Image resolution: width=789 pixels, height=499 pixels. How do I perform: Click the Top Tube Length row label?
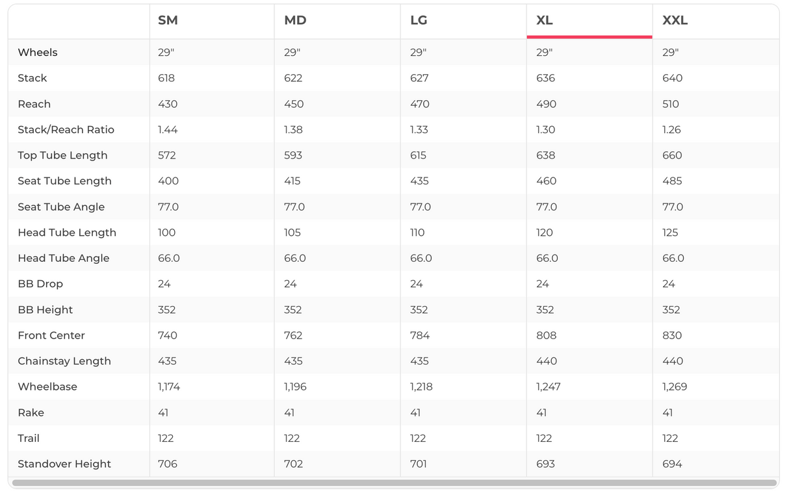[x=62, y=155]
